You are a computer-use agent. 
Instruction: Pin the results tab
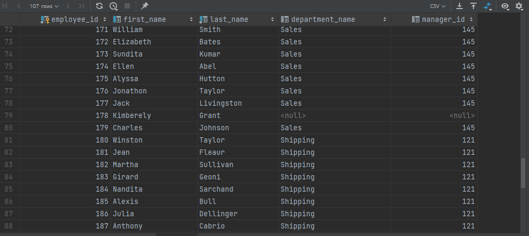[x=144, y=6]
